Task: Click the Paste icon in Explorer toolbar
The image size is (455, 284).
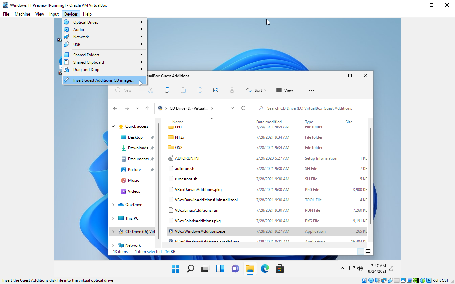Action: click(183, 90)
